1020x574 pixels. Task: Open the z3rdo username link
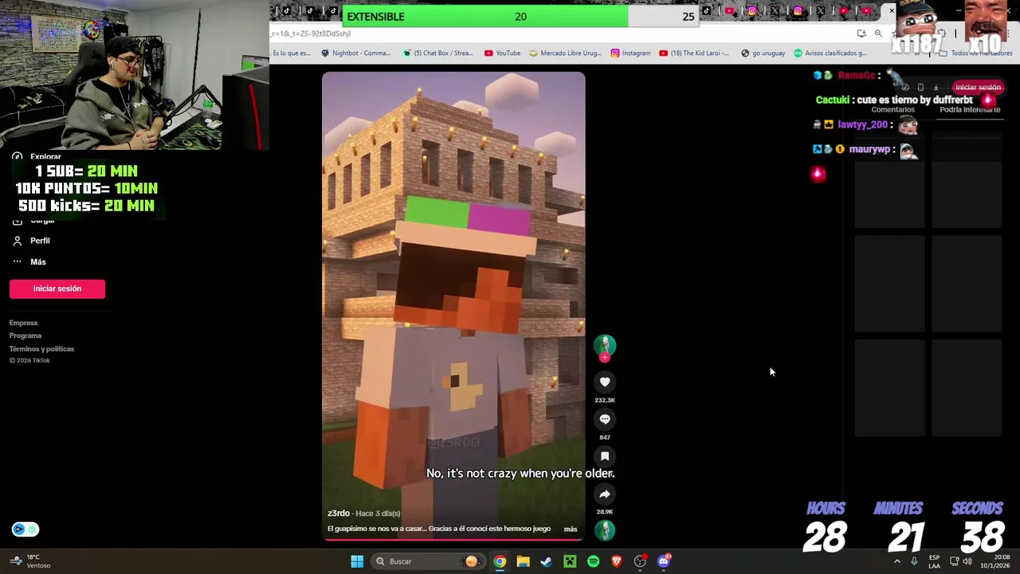click(339, 513)
